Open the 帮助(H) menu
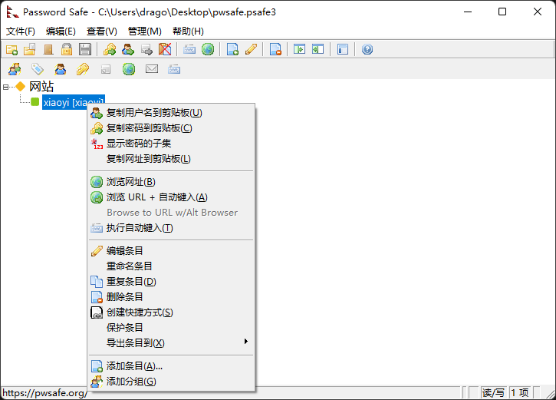 [x=188, y=31]
